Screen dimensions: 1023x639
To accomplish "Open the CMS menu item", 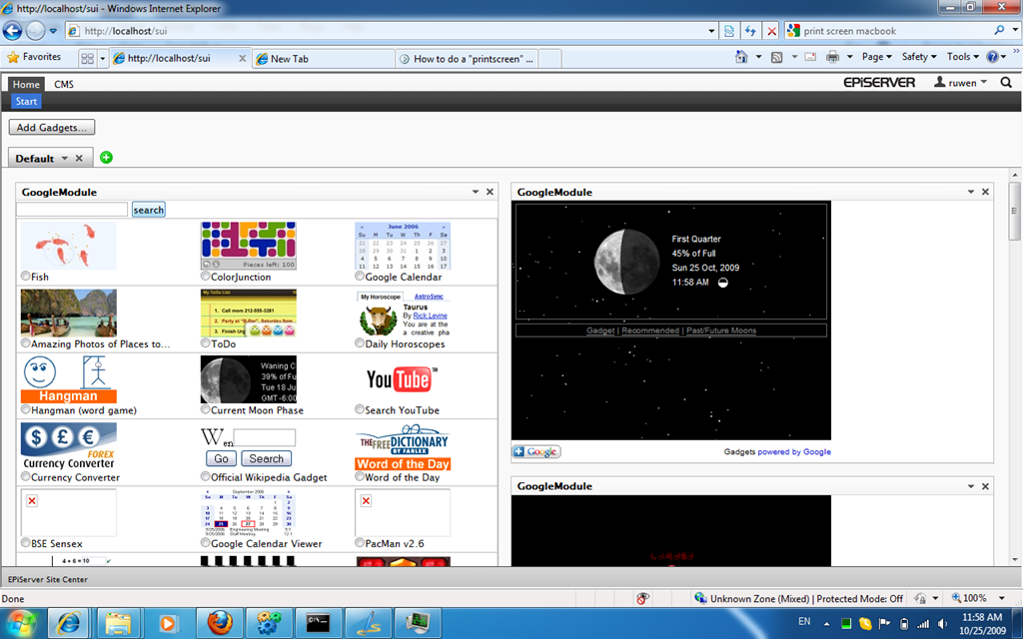I will click(x=64, y=85).
